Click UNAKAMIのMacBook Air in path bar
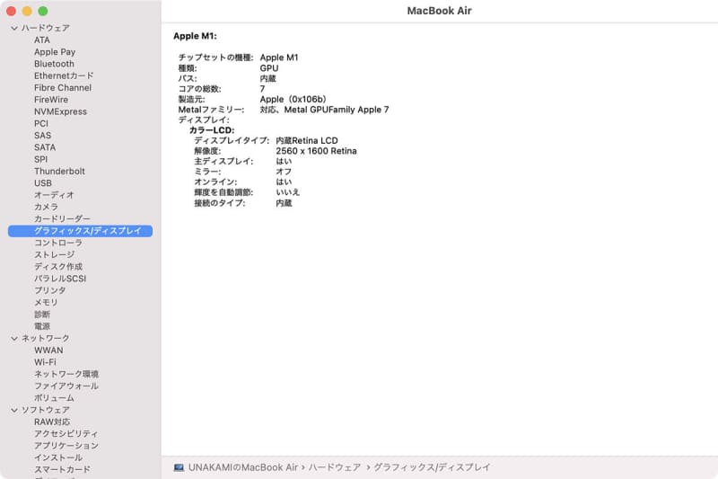Viewport: 718px width, 479px height. (x=243, y=467)
